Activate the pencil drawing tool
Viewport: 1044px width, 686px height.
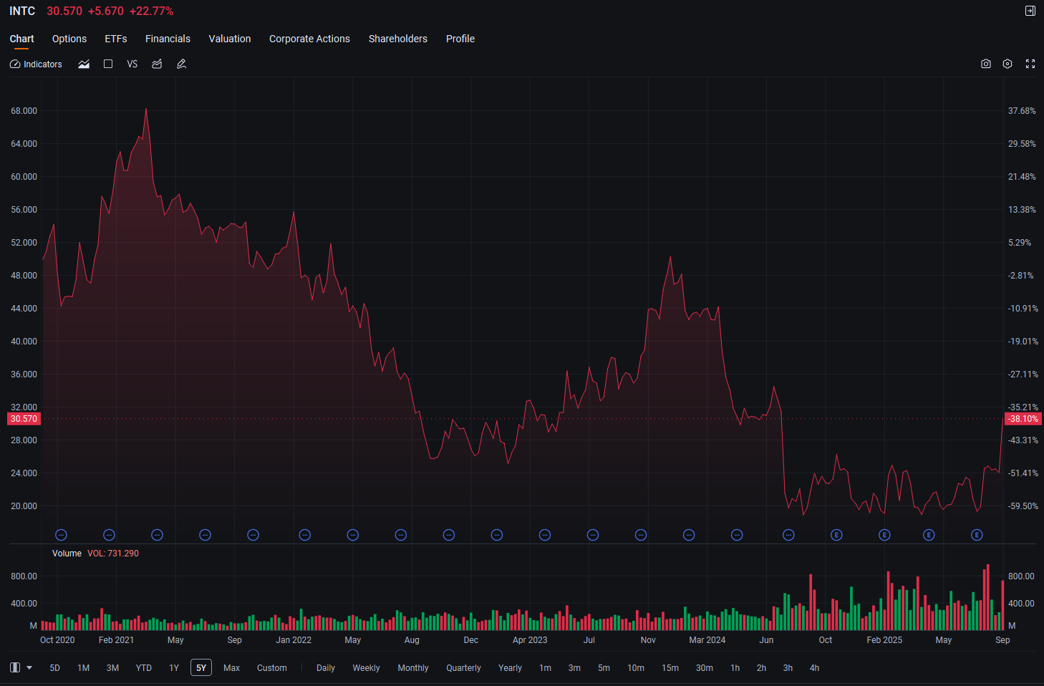(x=182, y=64)
